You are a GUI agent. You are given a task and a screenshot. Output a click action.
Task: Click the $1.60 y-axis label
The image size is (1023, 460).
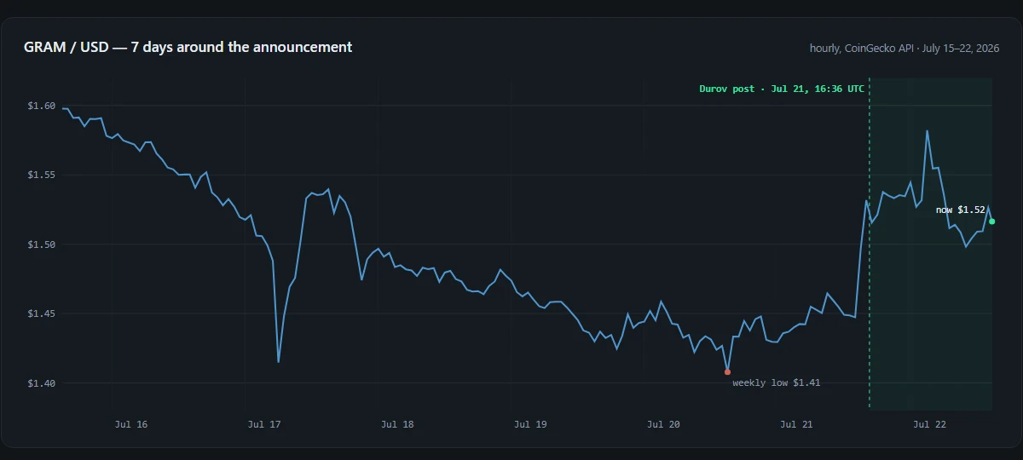tap(42, 106)
